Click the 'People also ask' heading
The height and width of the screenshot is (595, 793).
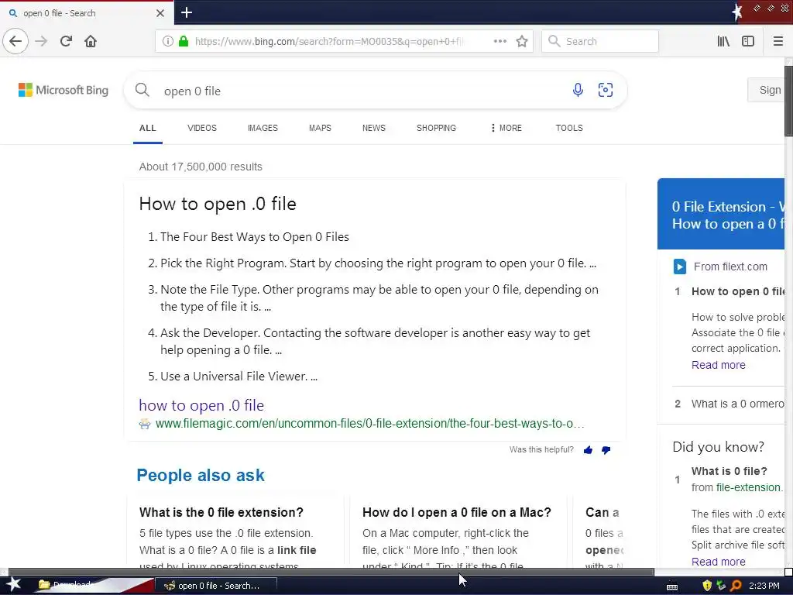(x=201, y=475)
